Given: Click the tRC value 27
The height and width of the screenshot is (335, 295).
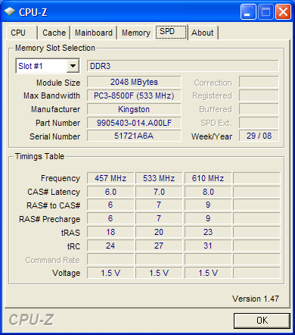Looking at the screenshot, I should [159, 246].
